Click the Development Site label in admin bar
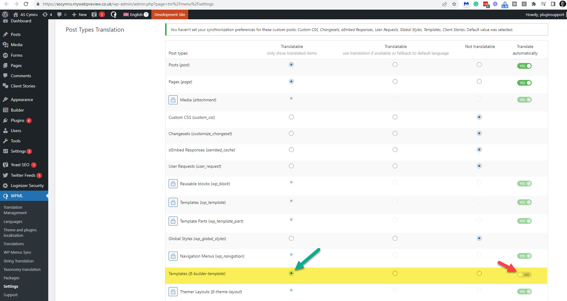Viewport: 567px width, 301px height. (x=170, y=14)
